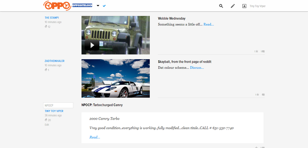Click Read link in Camry post
Image resolution: width=308 pixels, height=148 pixels.
click(x=95, y=137)
